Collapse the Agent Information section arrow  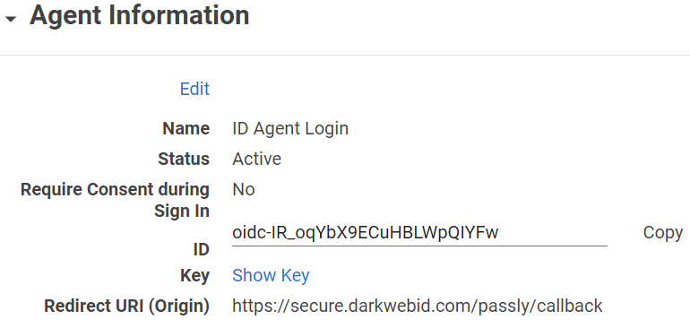coord(11,19)
